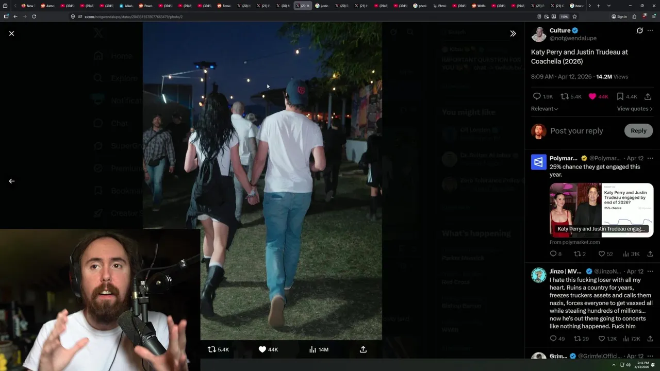Open View quotes link
Screen dimensions: 660x371
coord(635,109)
